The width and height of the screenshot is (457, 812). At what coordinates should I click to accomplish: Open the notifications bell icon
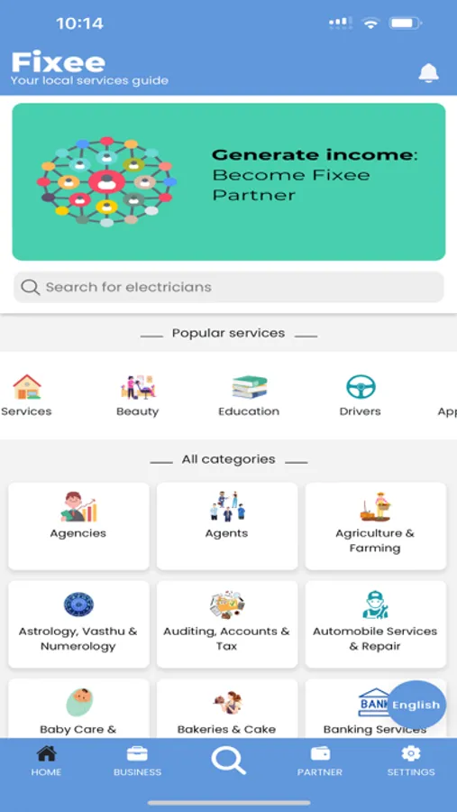click(428, 73)
